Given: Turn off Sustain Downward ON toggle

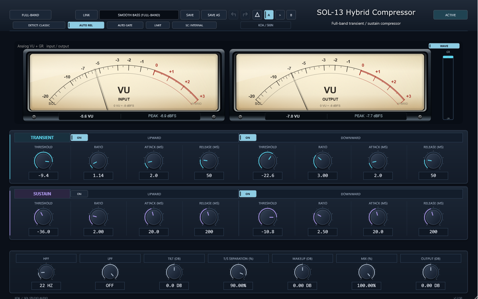Looking at the screenshot, I should click(248, 194).
